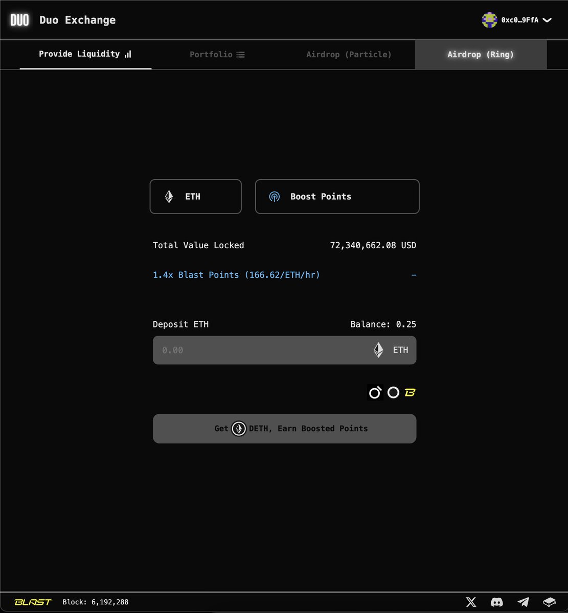Focus the Deposit ETH amount field
Image resolution: width=568 pixels, height=613 pixels.
tap(284, 350)
